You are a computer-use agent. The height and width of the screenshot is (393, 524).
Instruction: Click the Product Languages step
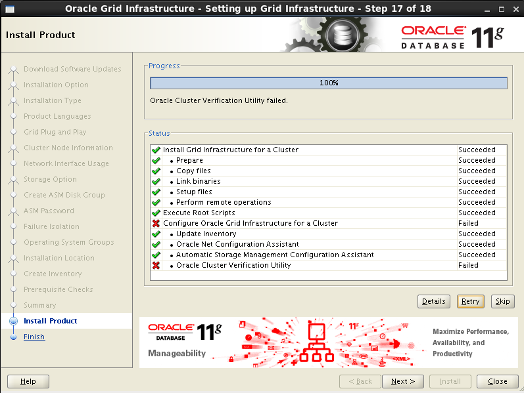[x=57, y=116]
